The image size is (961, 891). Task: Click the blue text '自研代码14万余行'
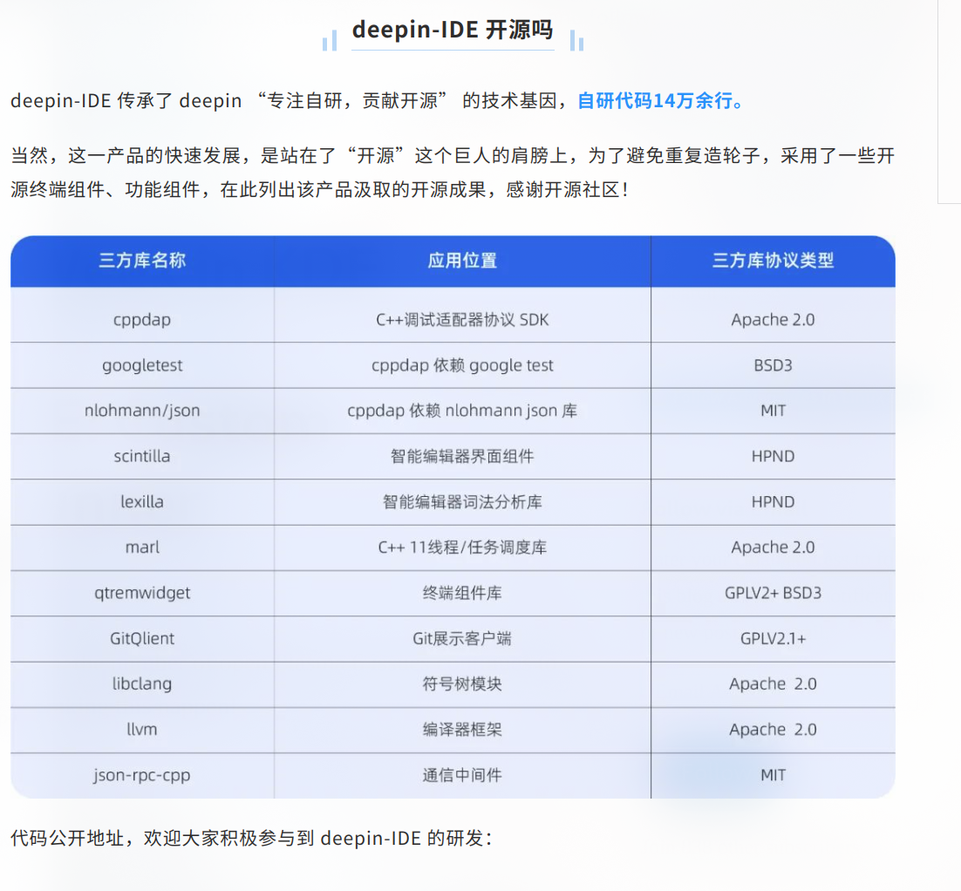[x=655, y=100]
